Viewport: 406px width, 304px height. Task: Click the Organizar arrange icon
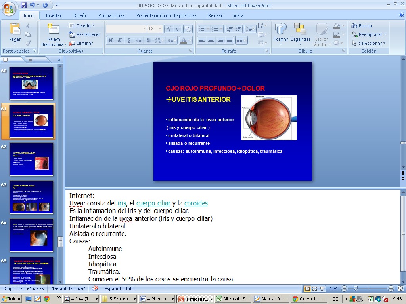pos(300,29)
